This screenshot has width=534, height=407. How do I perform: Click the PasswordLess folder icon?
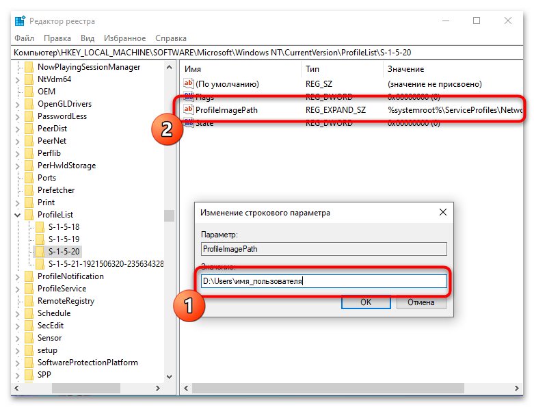click(29, 116)
